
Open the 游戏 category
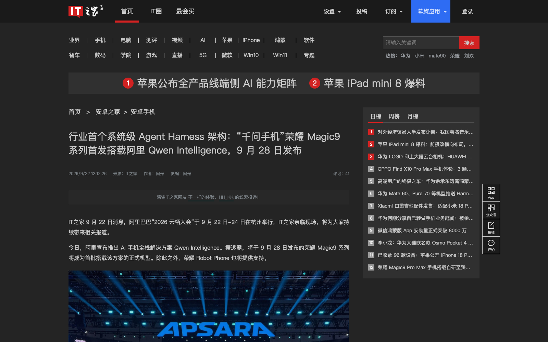click(x=151, y=55)
